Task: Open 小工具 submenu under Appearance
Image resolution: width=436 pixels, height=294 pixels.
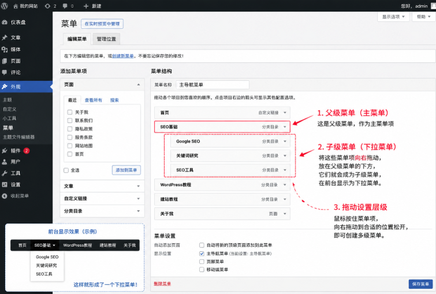Action: (9, 118)
